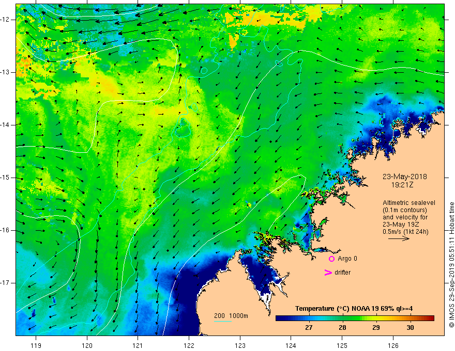This screenshot has width=455, height=351.
Task: Click the magenta Argo circle legend marker
Action: click(x=331, y=259)
